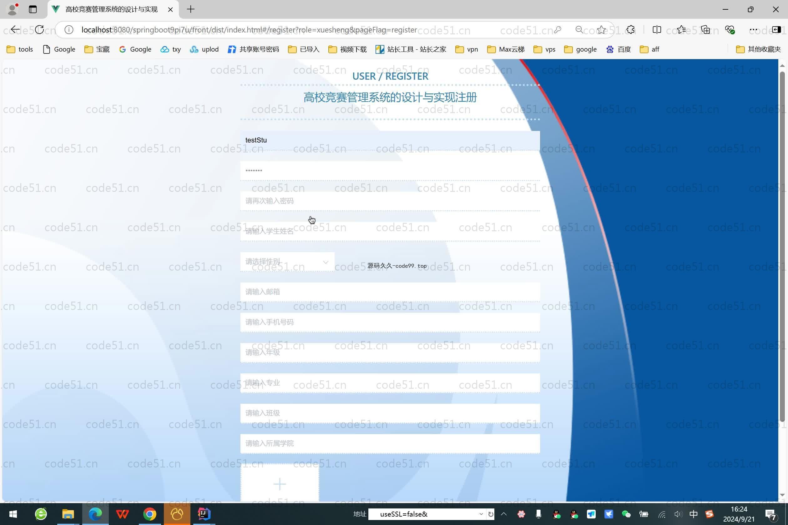Go back with the browser back arrow
Viewport: 788px width, 525px height.
[15, 30]
